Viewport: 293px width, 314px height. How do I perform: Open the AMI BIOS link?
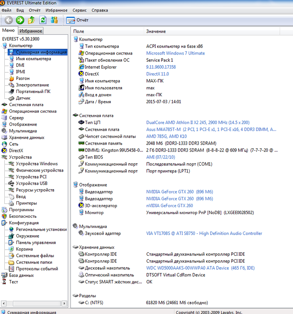pyautogui.click(x=161, y=157)
